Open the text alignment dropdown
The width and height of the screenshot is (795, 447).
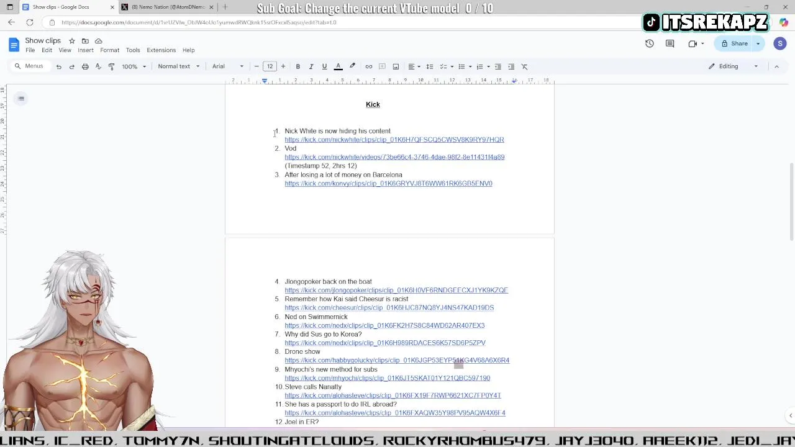(x=414, y=66)
